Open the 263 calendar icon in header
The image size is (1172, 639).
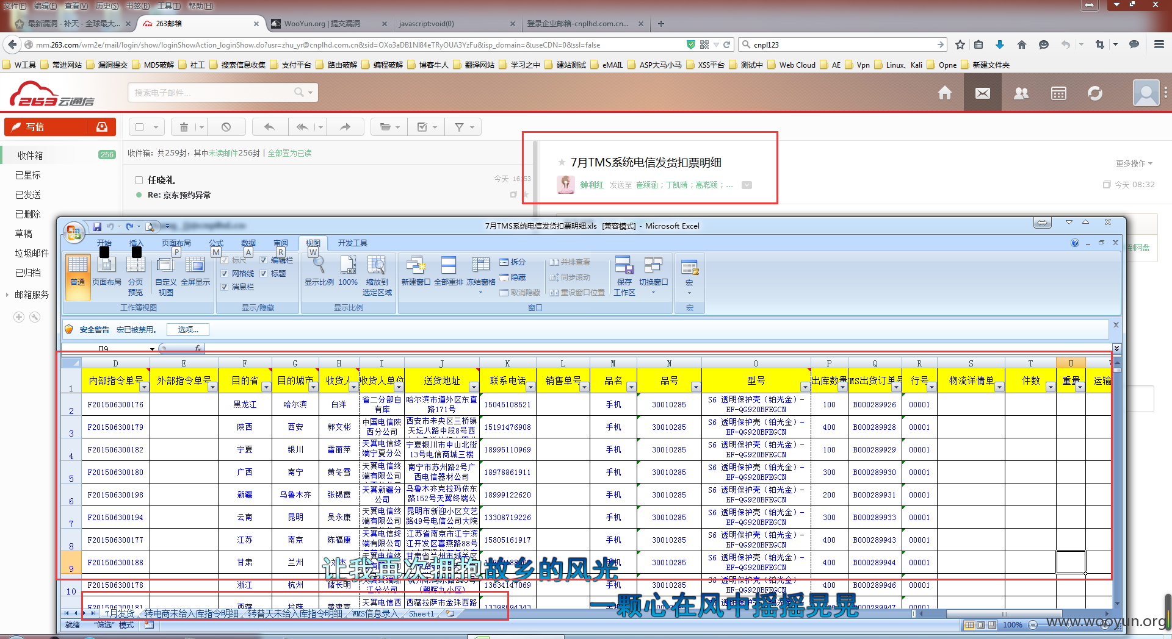1058,93
